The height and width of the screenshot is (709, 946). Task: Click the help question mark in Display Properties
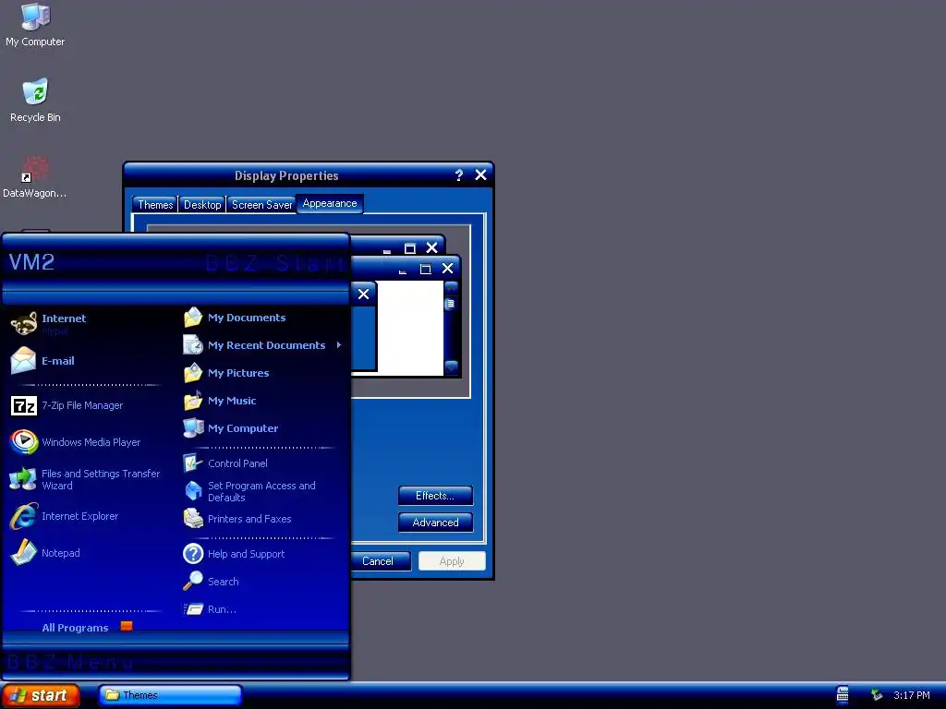click(458, 175)
